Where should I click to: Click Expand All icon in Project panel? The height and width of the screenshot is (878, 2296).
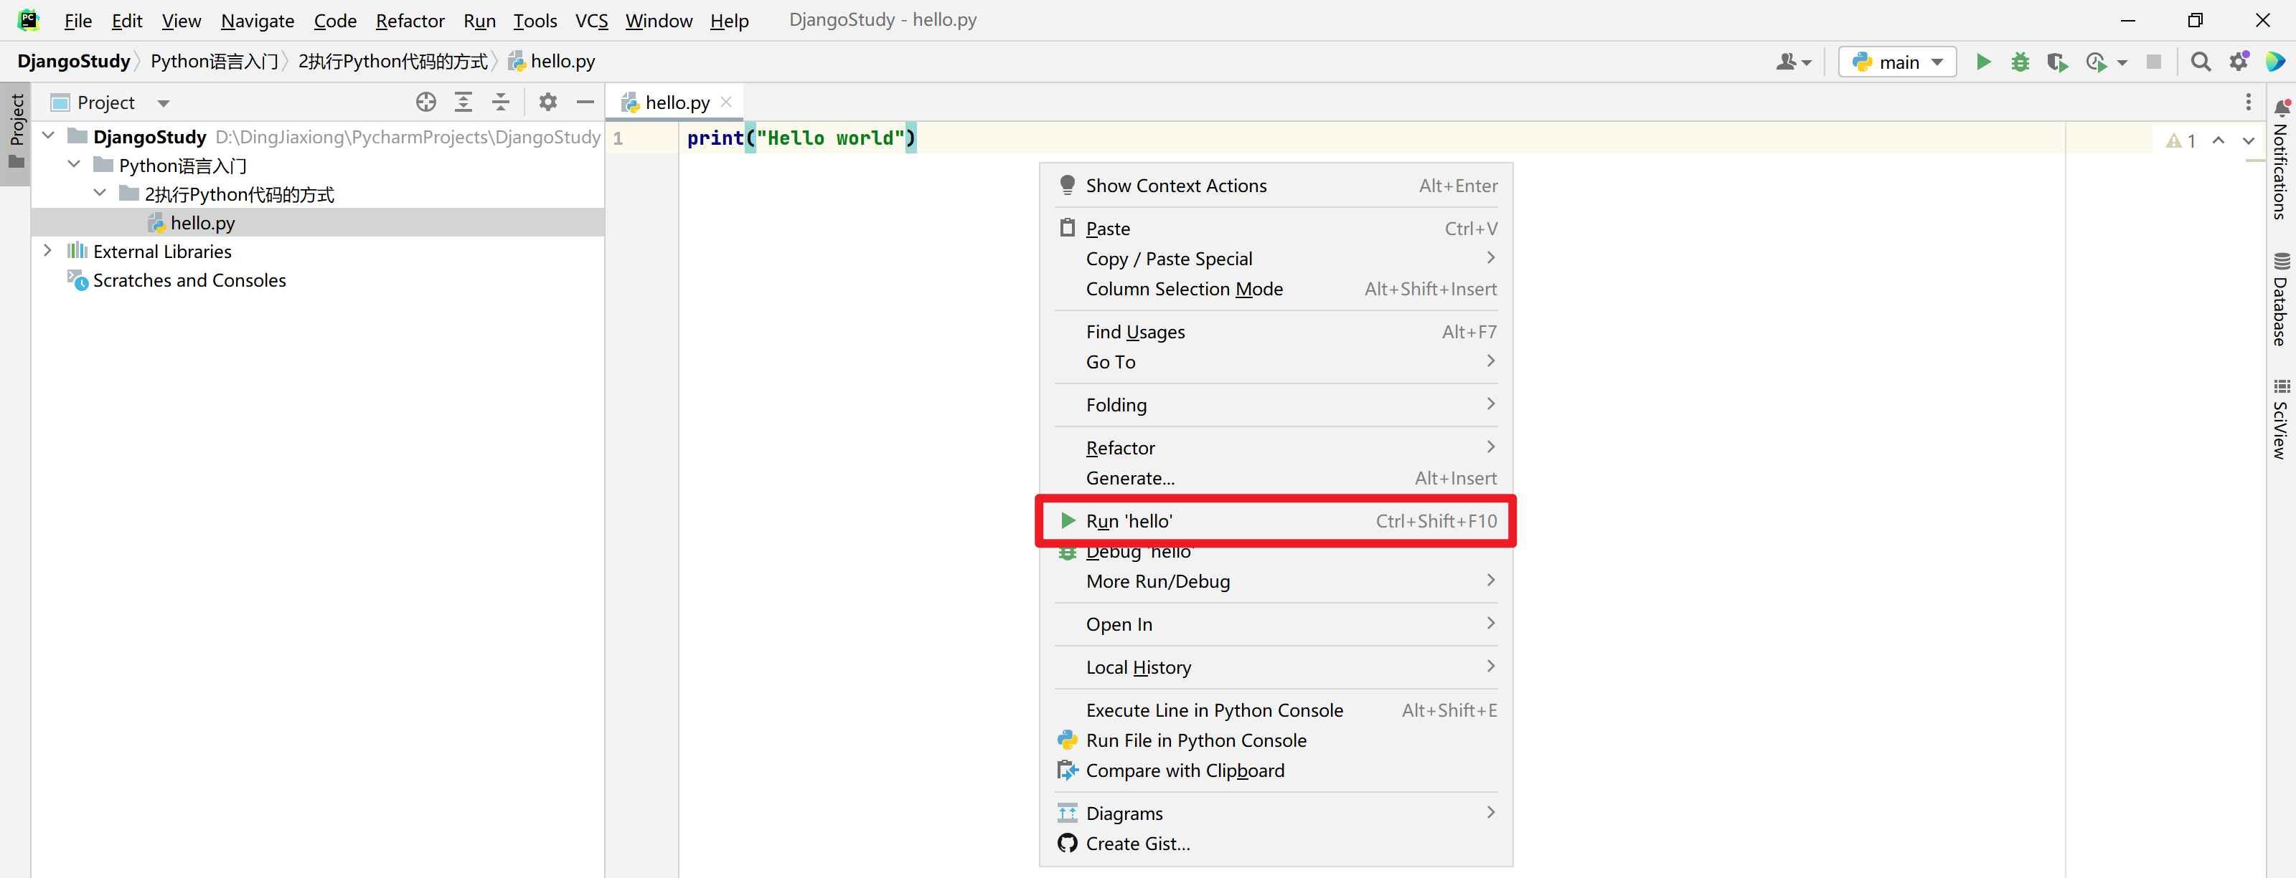464,102
